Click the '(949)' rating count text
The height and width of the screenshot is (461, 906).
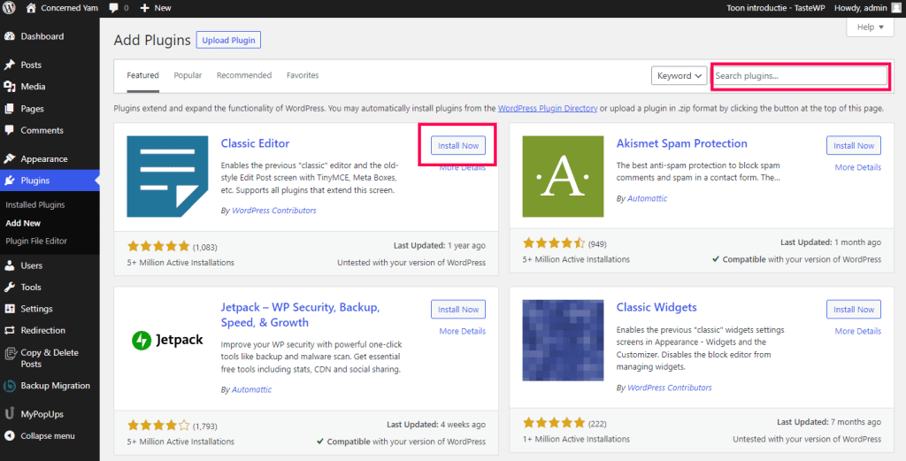pos(597,244)
